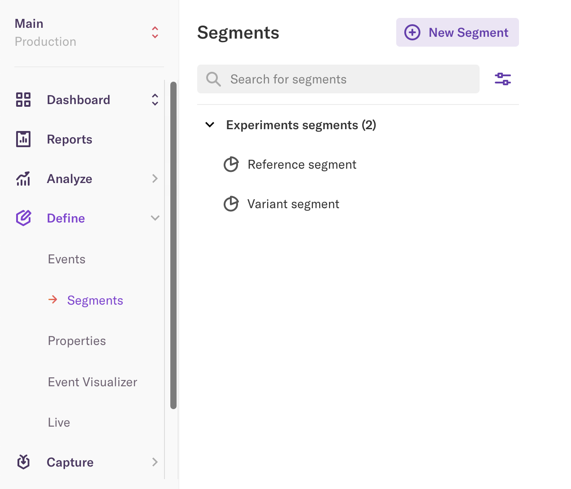Expand the Capture submenu chevron

(x=155, y=462)
